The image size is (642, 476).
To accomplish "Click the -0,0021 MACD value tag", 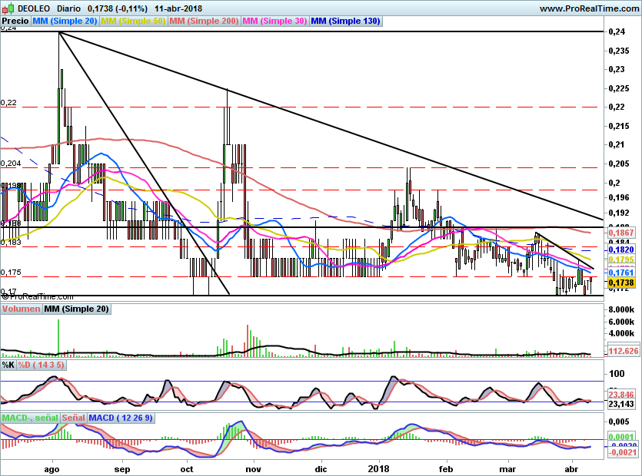I will [623, 452].
